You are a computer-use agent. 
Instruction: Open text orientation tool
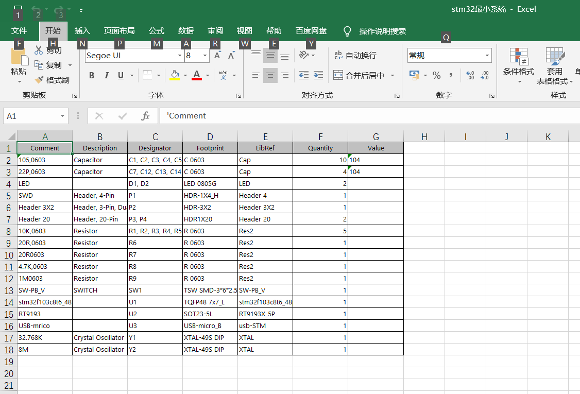[304, 56]
